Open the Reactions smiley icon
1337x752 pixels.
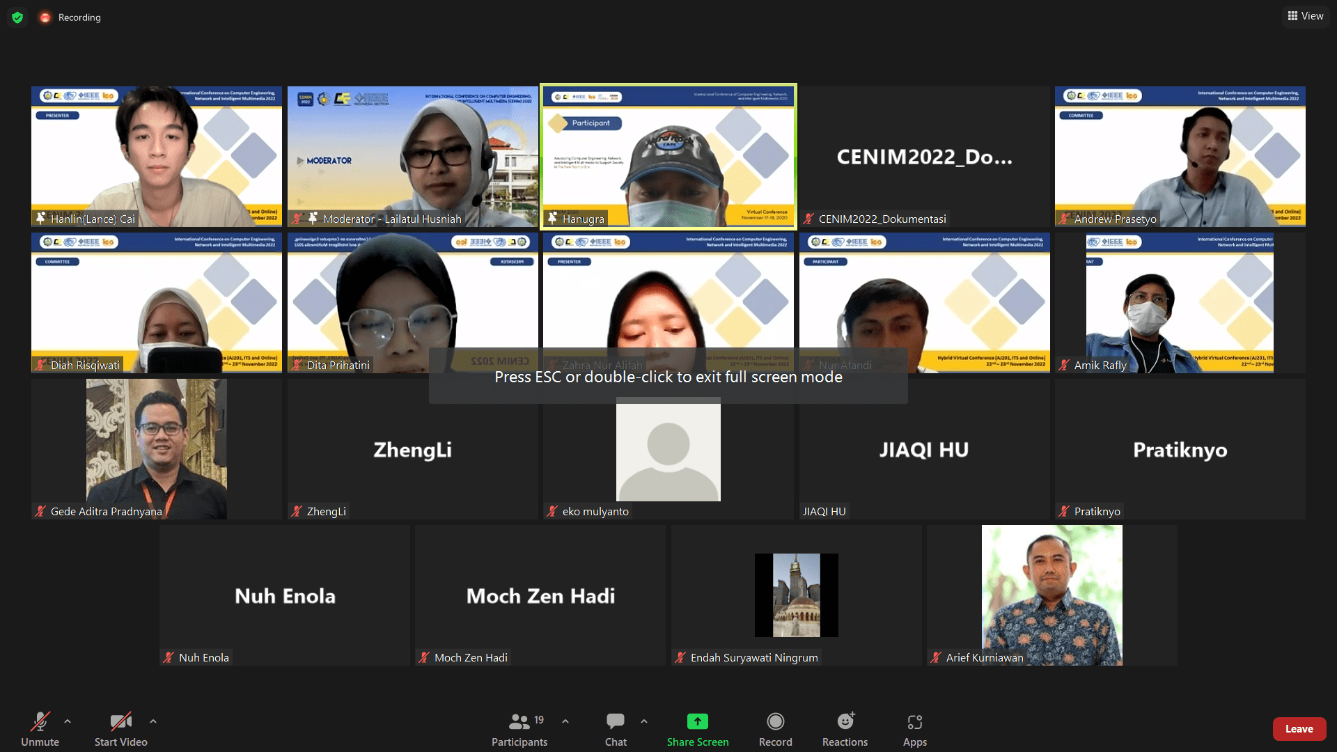click(845, 722)
